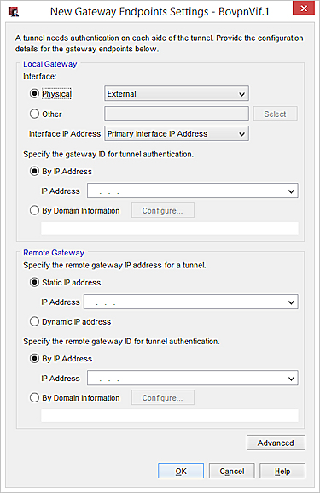Image resolution: width=320 pixels, height=493 pixels.
Task: Select Static IP address for remote gateway
Action: point(34,282)
